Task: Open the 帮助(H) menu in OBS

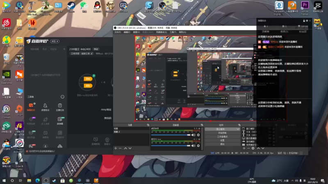Action: pos(182,32)
